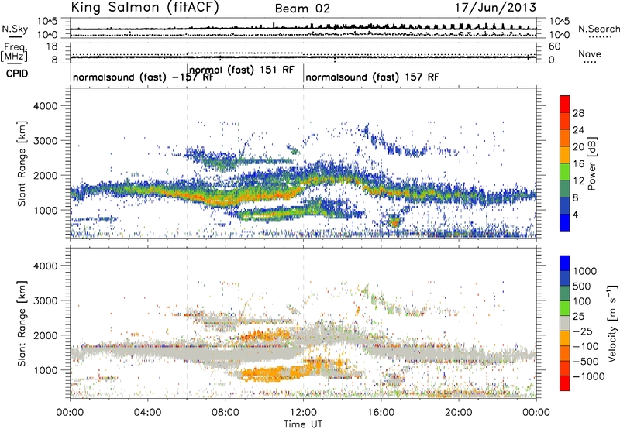The width and height of the screenshot is (620, 429).
Task: Click the '2000' tick on velocity panel axis
Action: (46, 335)
